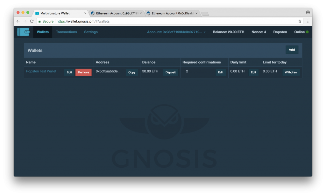Deposit ETH into the wallet
Viewport: 326px width, 196px height.
171,72
